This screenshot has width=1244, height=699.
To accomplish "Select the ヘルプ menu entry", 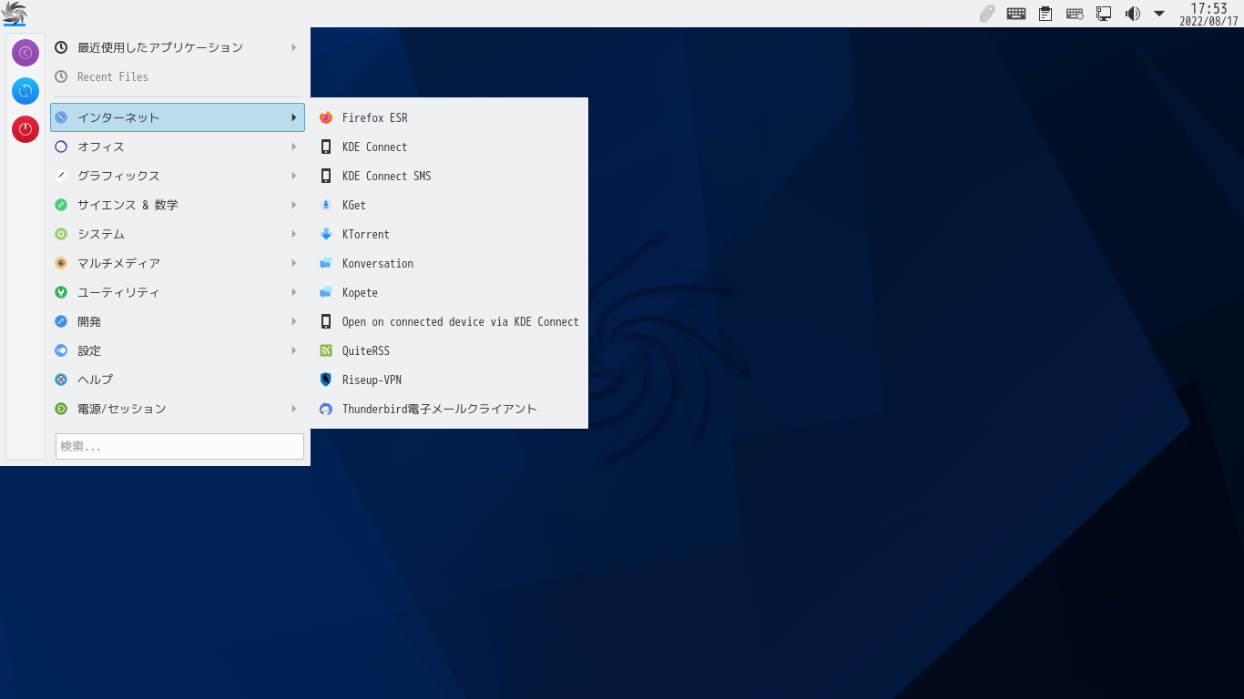I will (x=178, y=380).
